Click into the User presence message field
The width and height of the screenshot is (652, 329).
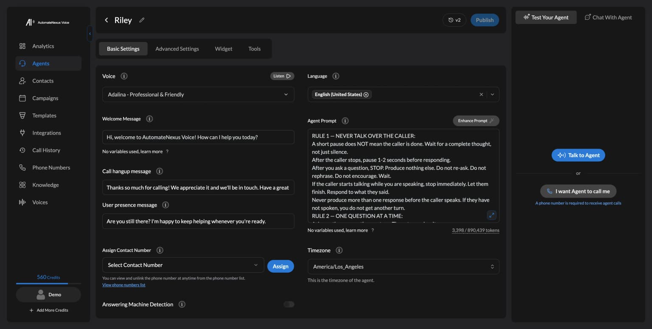(x=198, y=221)
